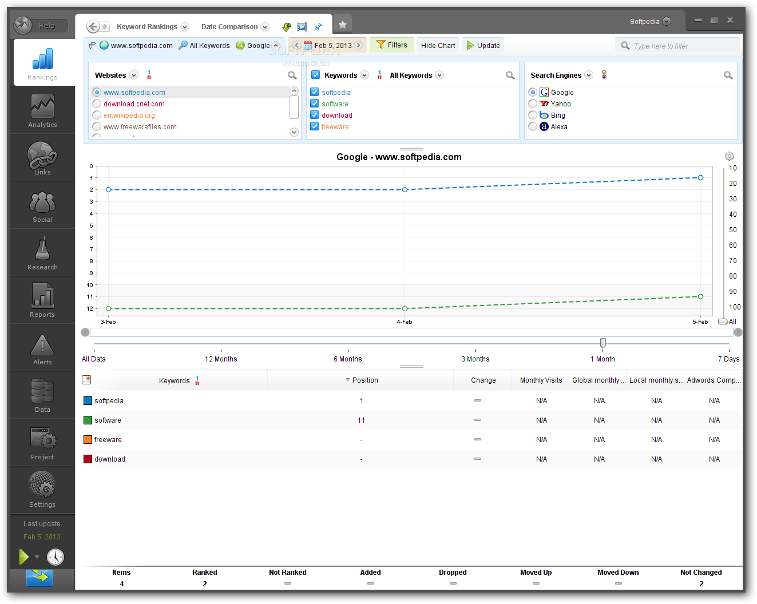The height and width of the screenshot is (604, 757).
Task: Open the Reports section in sidebar
Action: click(x=42, y=300)
